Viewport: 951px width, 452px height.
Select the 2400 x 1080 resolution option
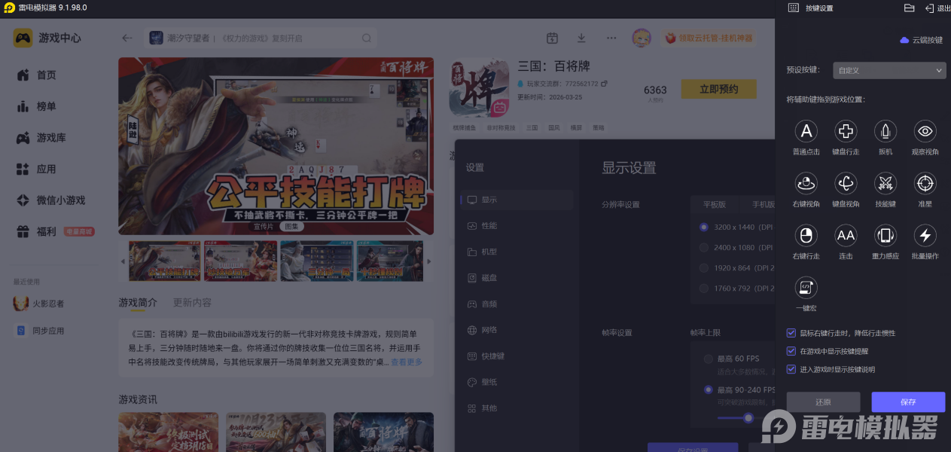click(x=704, y=247)
